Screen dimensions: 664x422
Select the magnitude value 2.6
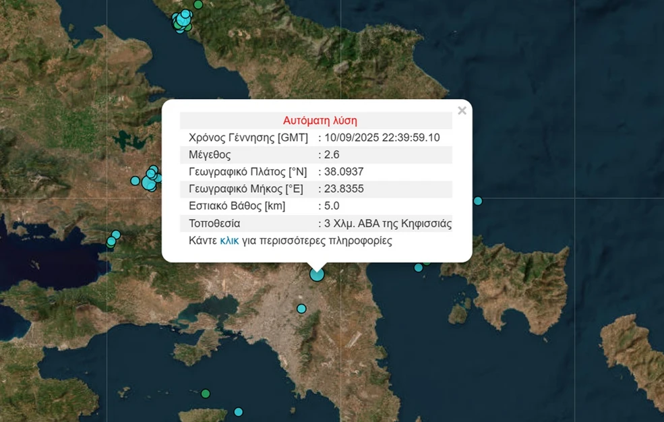tap(332, 155)
